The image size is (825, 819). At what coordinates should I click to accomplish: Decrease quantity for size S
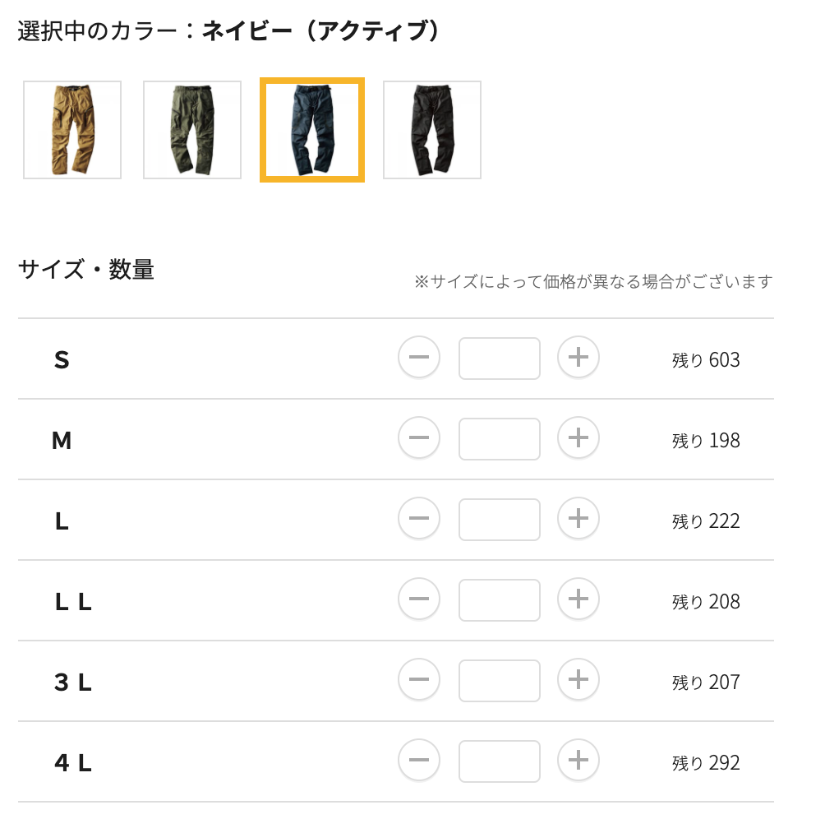pos(419,359)
